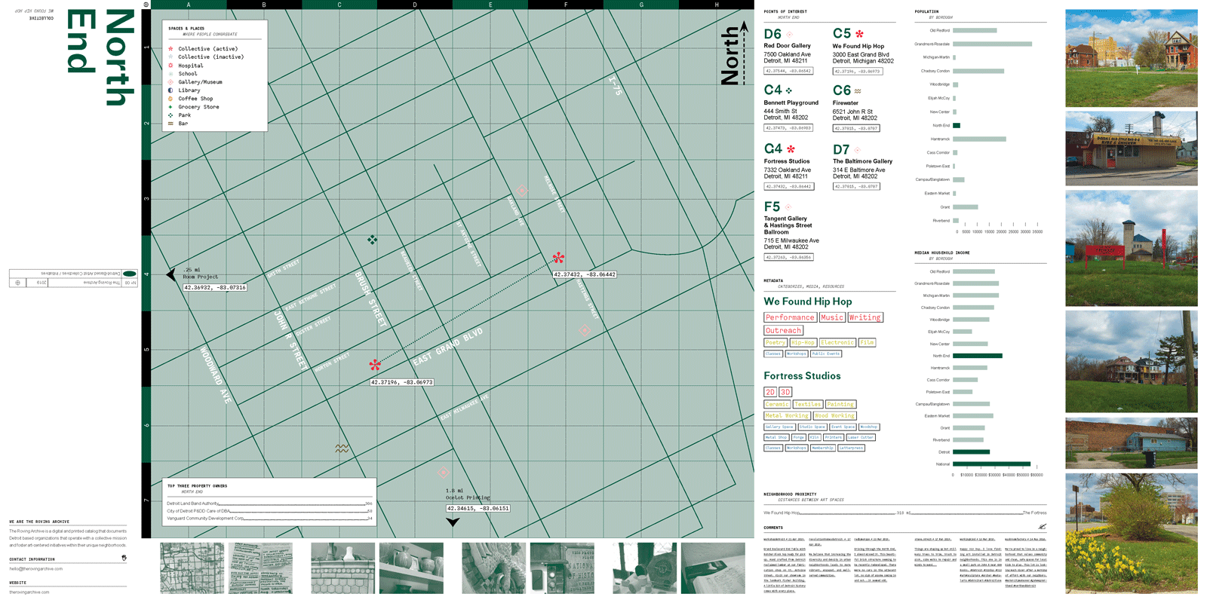Click the BRUSH STREET map label
Viewport: 1207px width, 603px height.
click(370, 298)
